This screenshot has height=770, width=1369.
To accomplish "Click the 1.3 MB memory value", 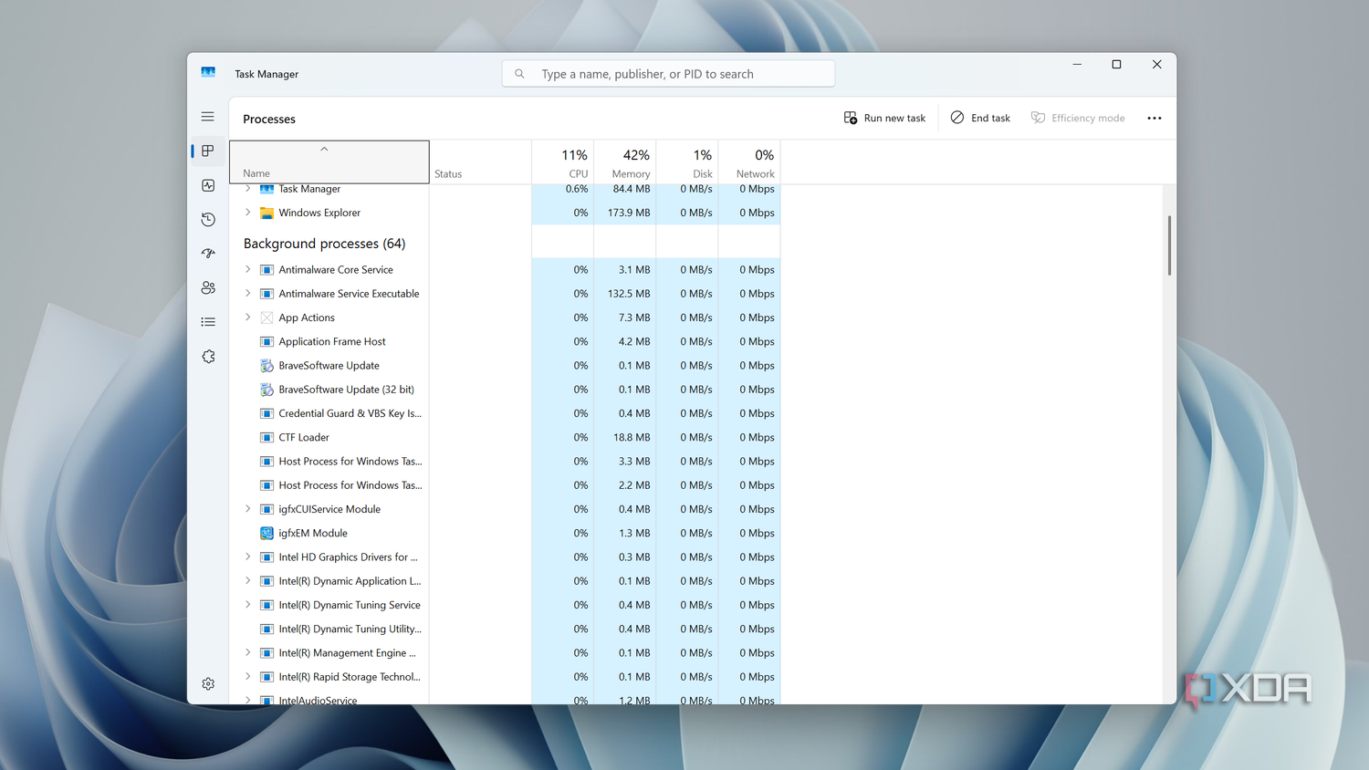I will 634,534.
